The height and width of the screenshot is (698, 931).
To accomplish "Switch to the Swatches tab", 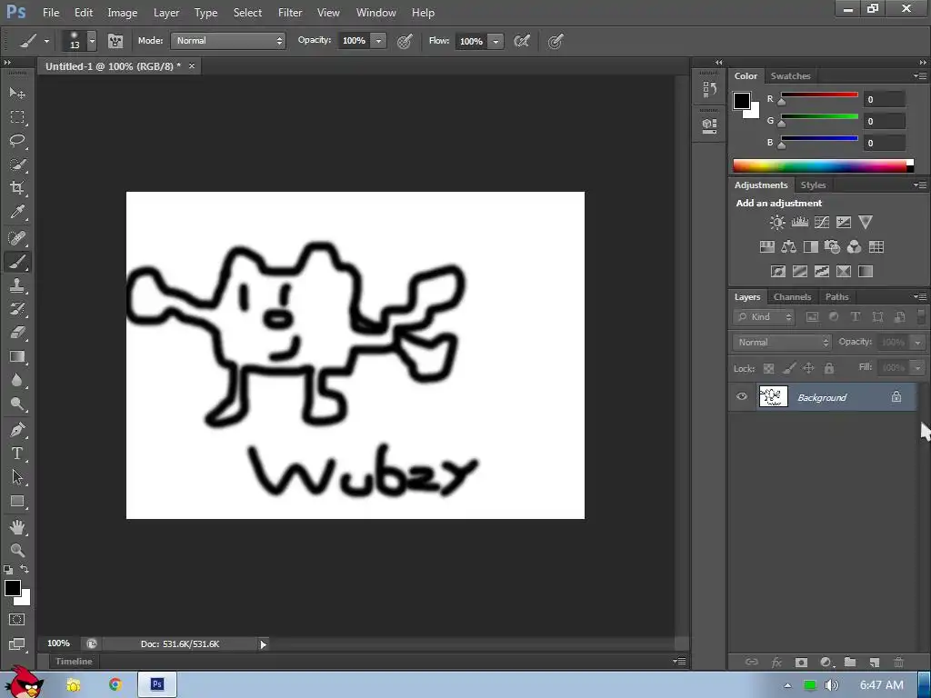I will click(790, 76).
